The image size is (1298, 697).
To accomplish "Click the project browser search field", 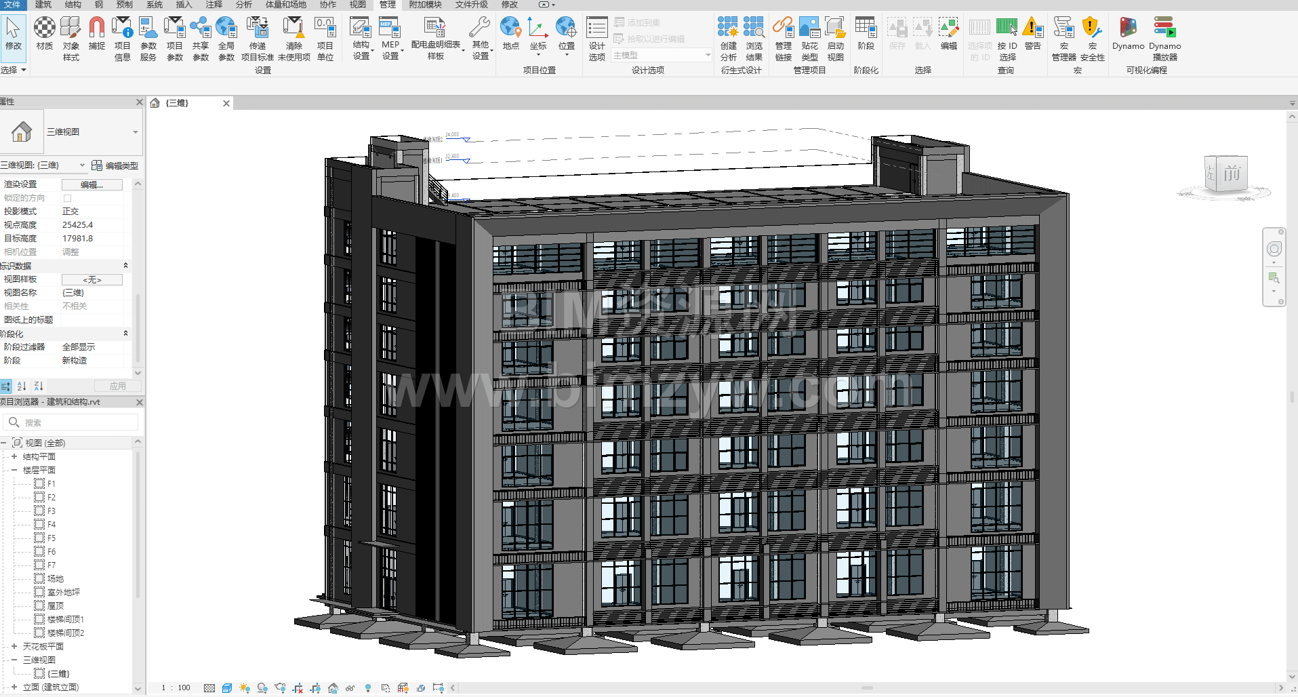I will 75,422.
